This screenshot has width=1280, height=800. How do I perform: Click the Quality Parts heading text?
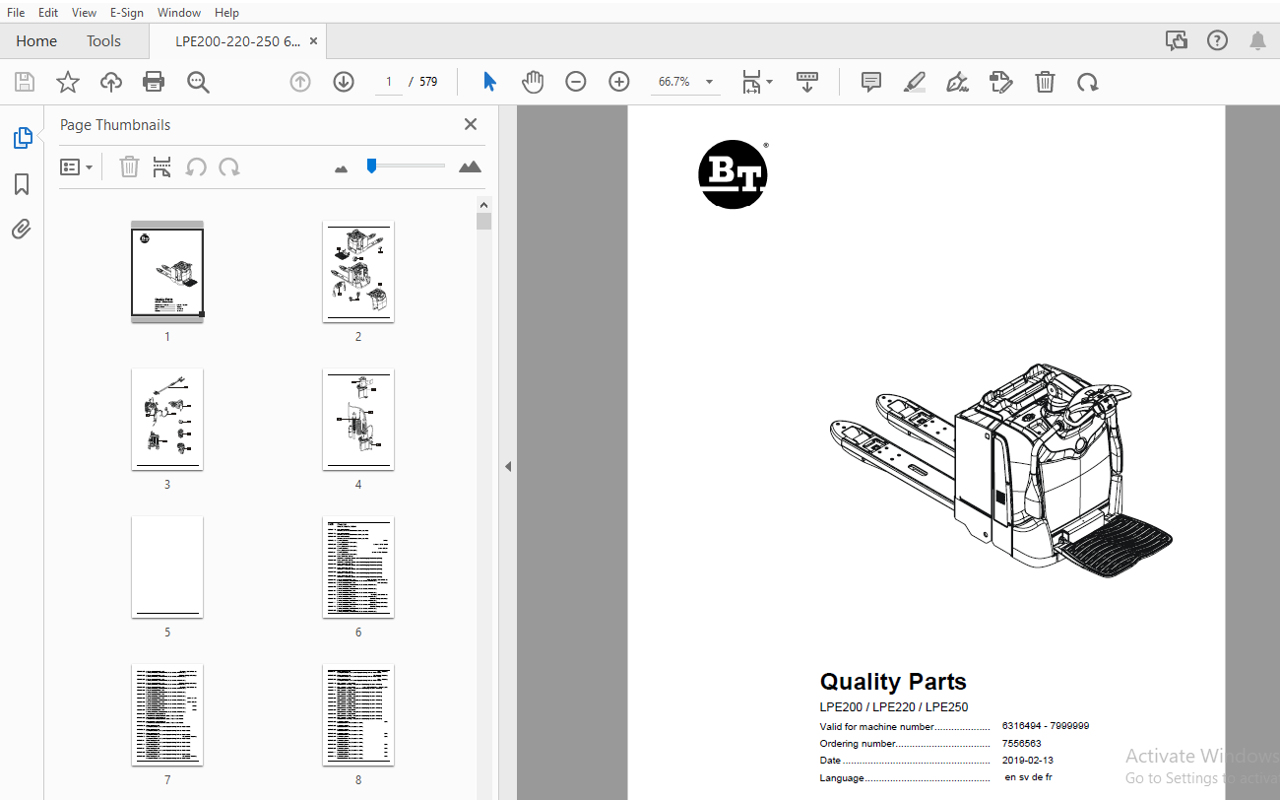[893, 682]
